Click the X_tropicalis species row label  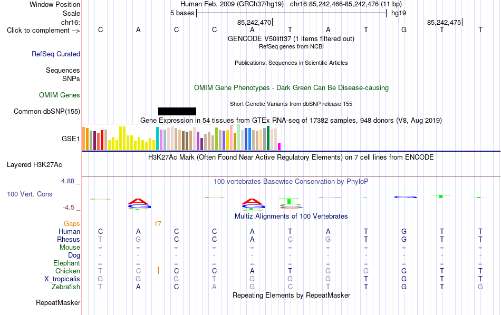click(x=62, y=279)
